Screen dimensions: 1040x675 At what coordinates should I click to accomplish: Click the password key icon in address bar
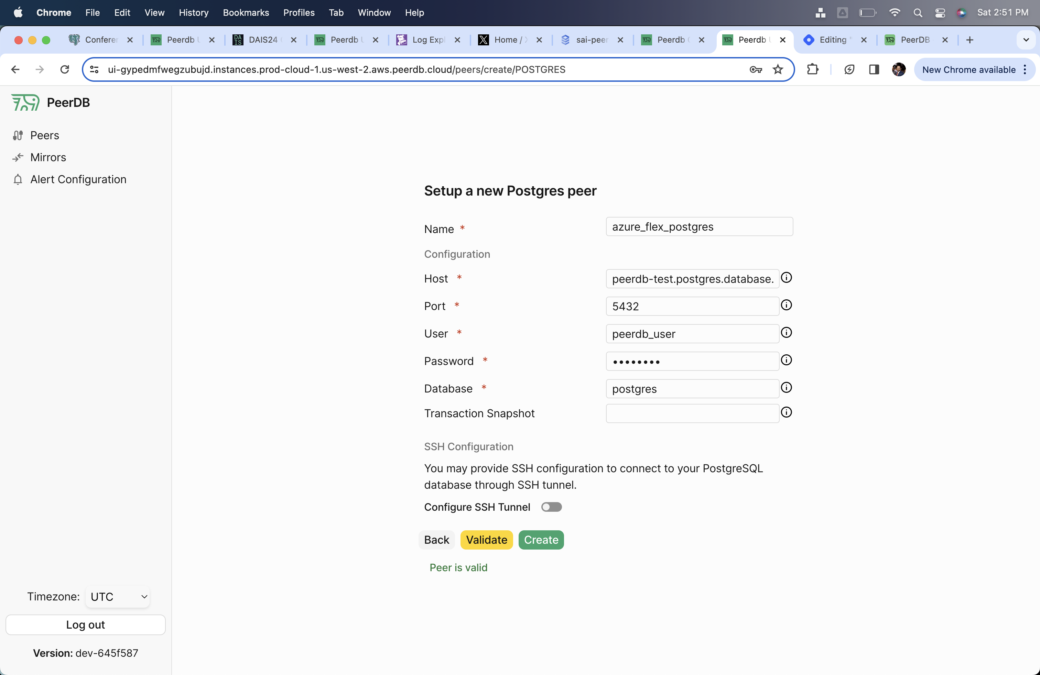[756, 69]
